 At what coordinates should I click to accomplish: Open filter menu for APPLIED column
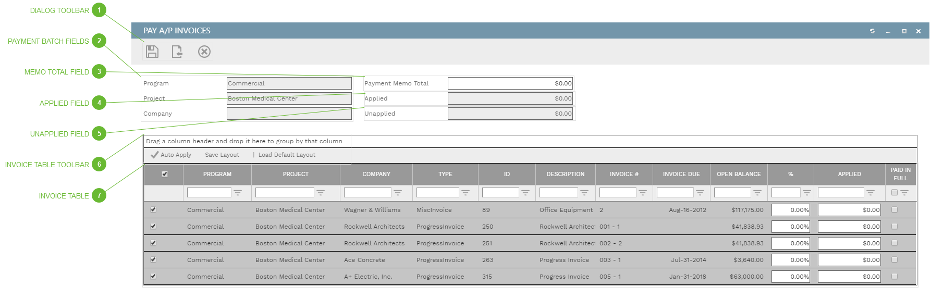(871, 193)
